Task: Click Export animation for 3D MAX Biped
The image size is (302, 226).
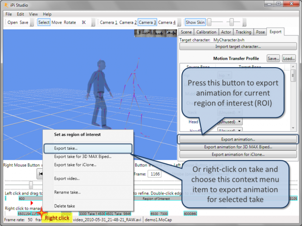Action: [x=238, y=147]
